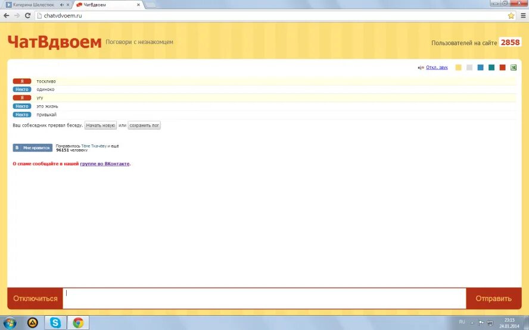This screenshot has height=330, width=529.
Task: Click the sound speaker icon beside Откл. звук
Action: (421, 68)
